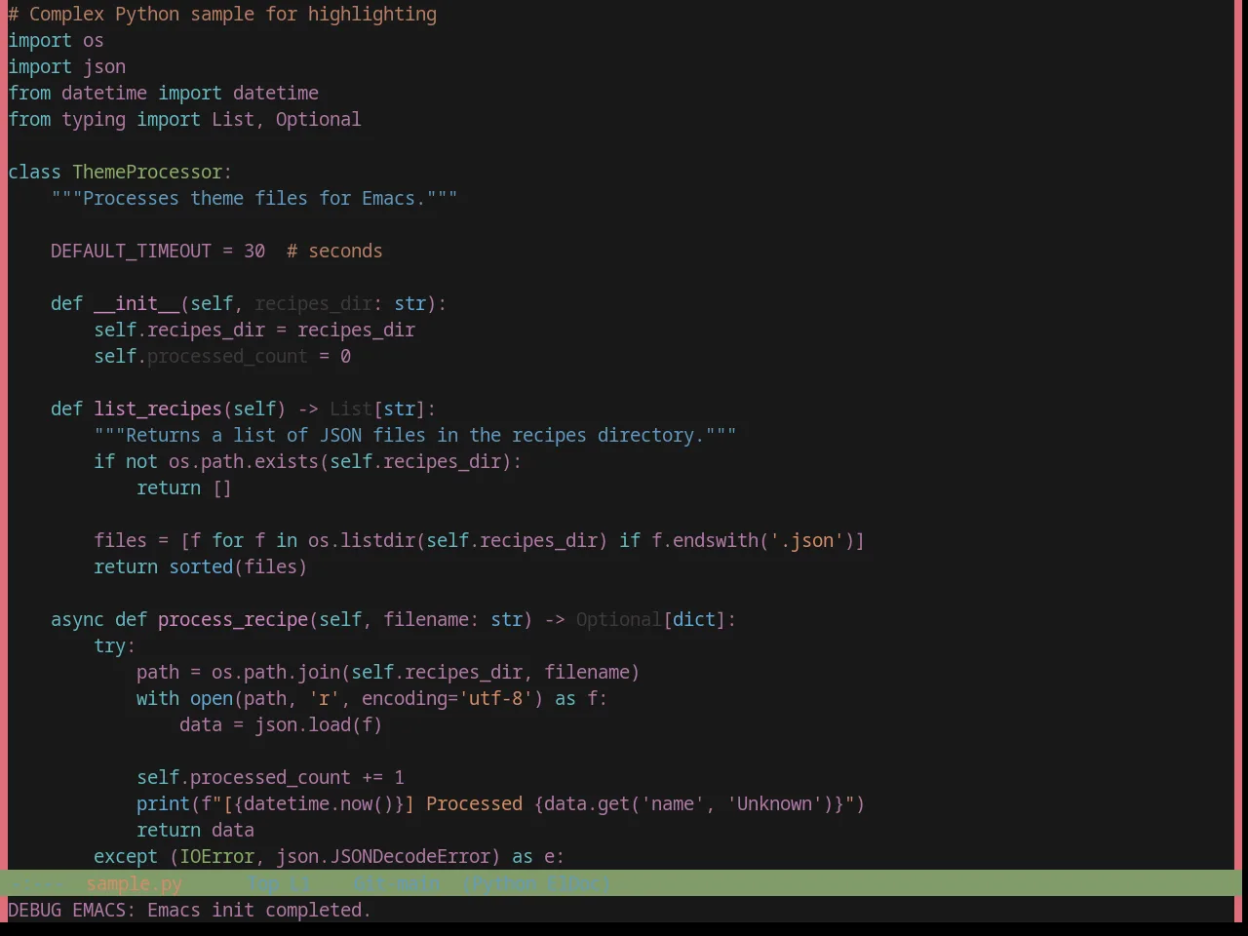The height and width of the screenshot is (936, 1248).
Task: Click the 'if not os.path.exists' line
Action: 307,461
